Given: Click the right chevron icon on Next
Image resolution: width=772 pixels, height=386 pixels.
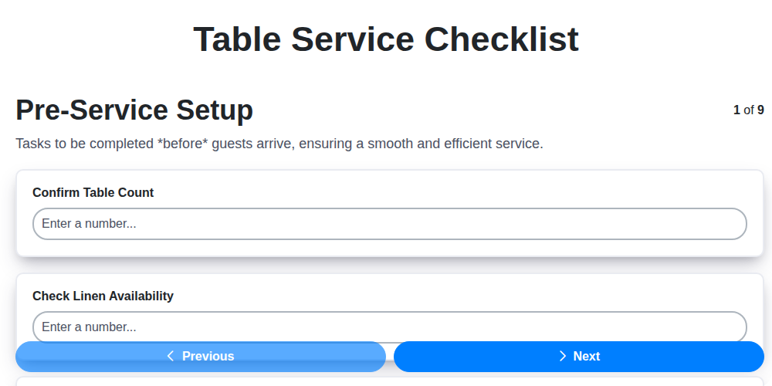Looking at the screenshot, I should coord(563,356).
